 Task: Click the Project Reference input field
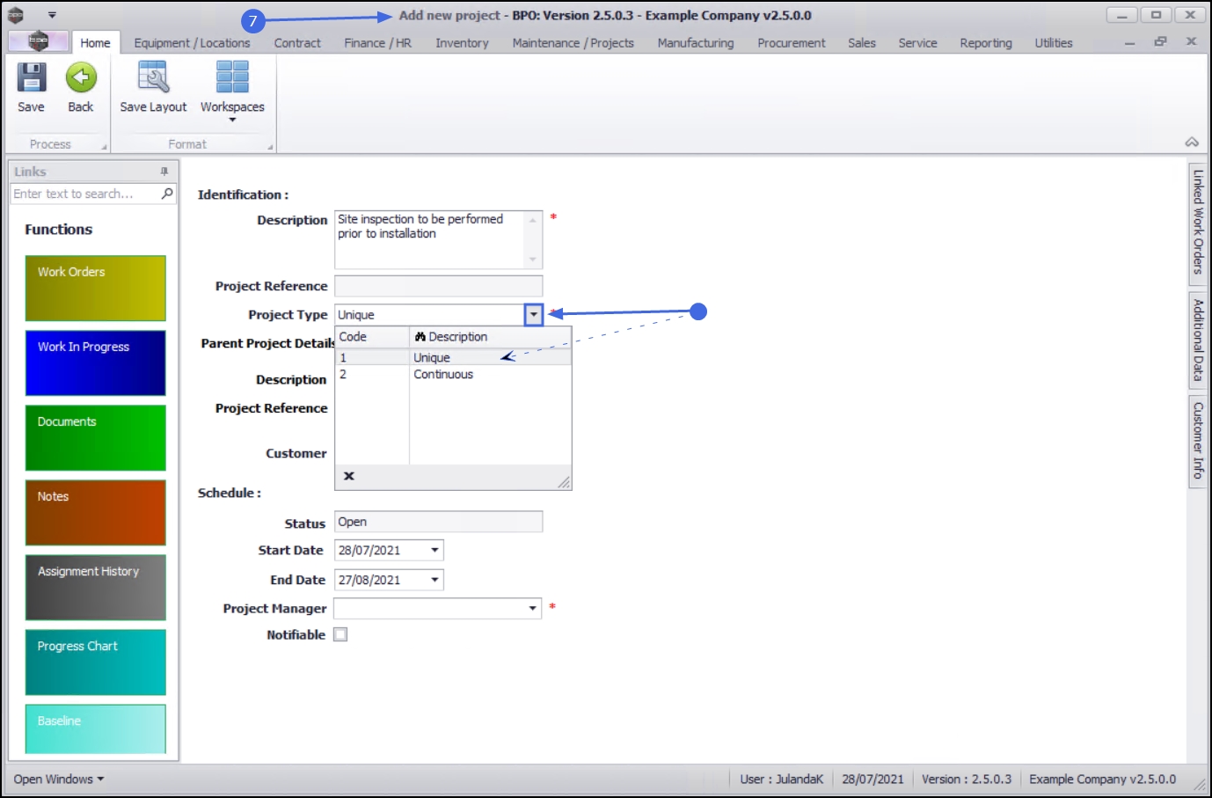tap(439, 286)
